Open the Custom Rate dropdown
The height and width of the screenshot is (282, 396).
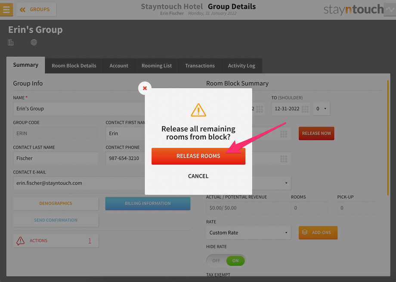coord(248,233)
